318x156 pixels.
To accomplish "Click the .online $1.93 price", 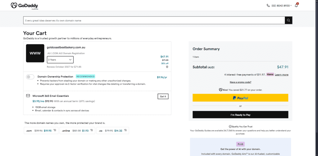I will click(85, 131).
